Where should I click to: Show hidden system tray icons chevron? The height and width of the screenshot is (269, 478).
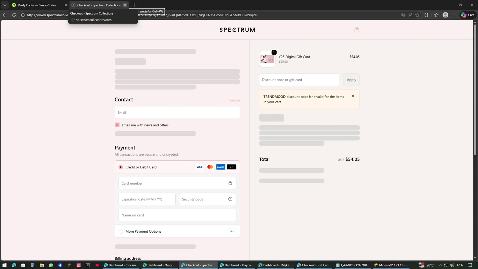point(440,265)
